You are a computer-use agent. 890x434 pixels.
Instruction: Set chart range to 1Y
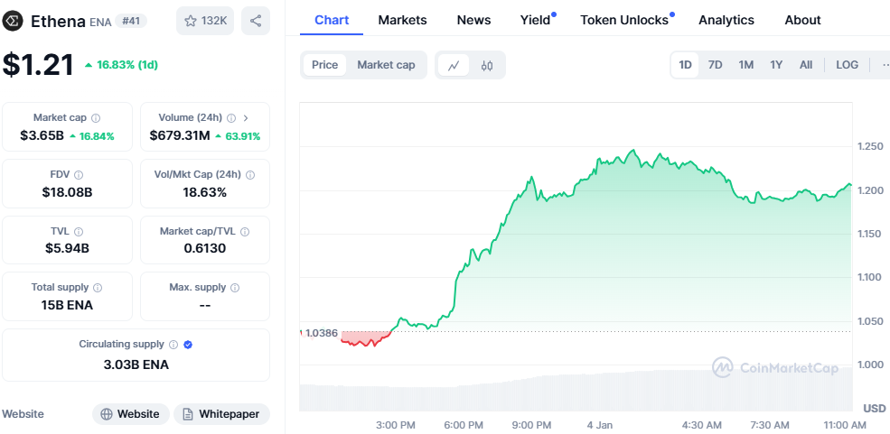pyautogui.click(x=776, y=65)
